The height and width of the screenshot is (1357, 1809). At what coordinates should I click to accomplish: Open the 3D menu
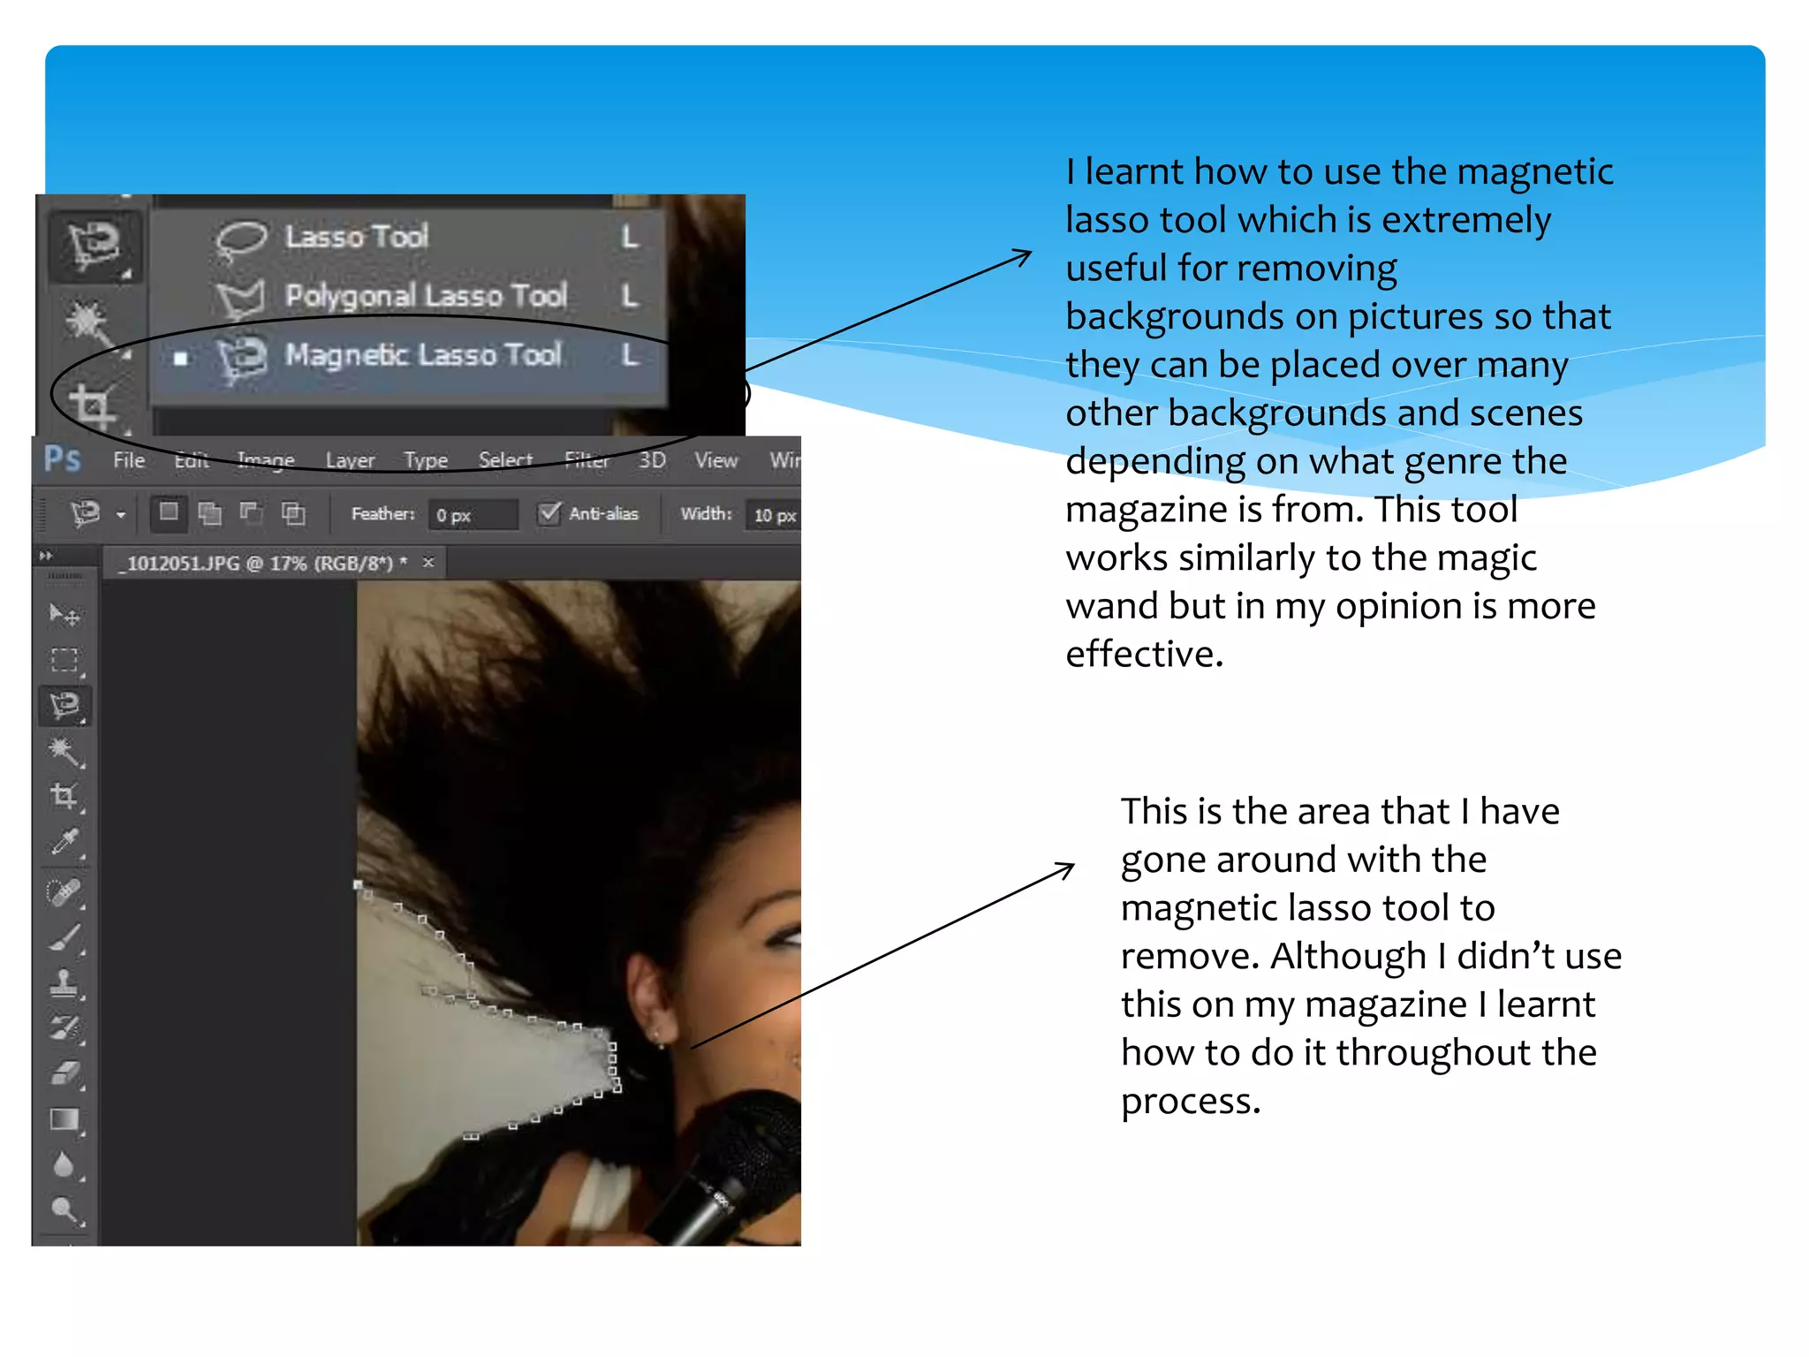[x=652, y=460]
